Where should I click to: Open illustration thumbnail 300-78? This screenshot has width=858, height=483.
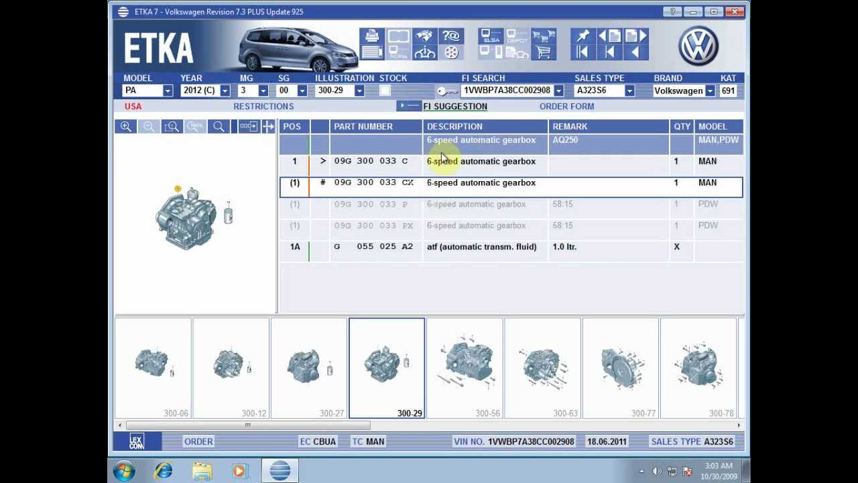[698, 368]
